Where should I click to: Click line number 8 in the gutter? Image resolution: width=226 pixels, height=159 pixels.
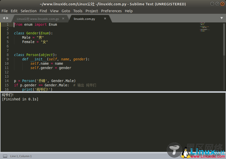coord(8,55)
